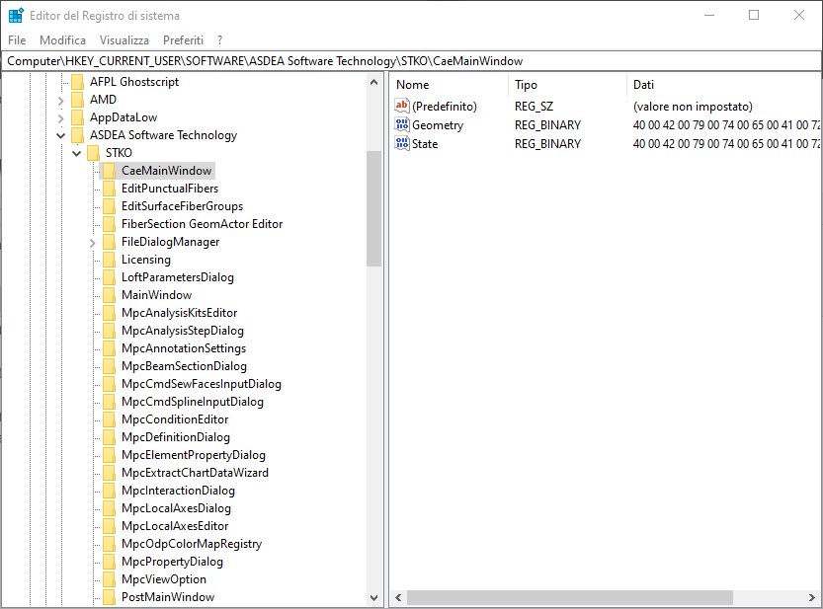Screen dimensions: 823x609
Task: Click the Registry Editor app icon in title bar
Action: (x=16, y=16)
